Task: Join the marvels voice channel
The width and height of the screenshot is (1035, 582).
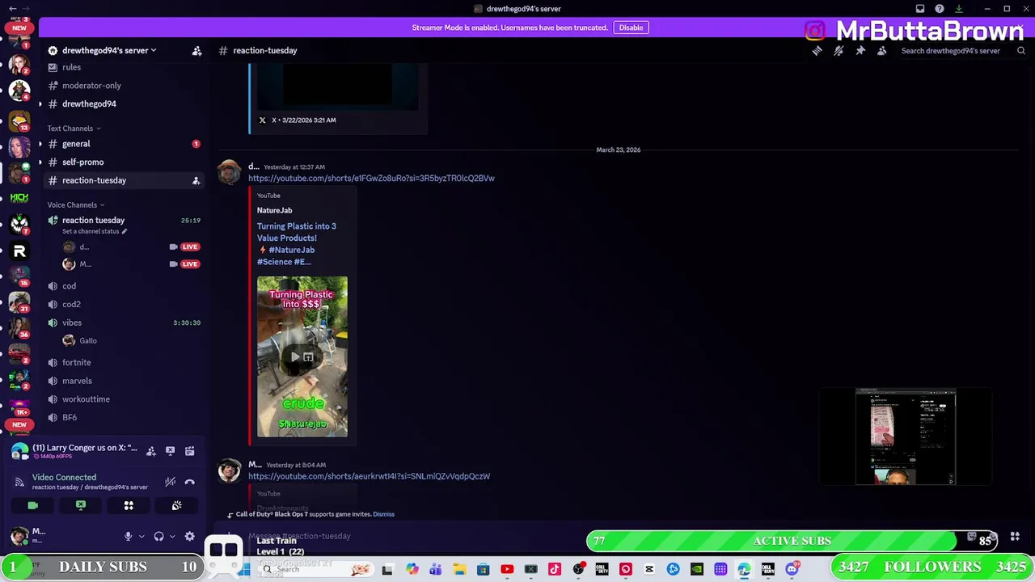Action: (77, 381)
